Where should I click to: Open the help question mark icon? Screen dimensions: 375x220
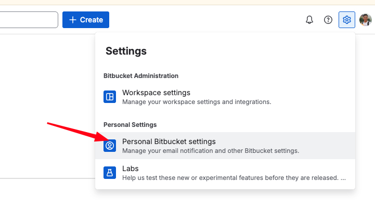click(x=328, y=20)
